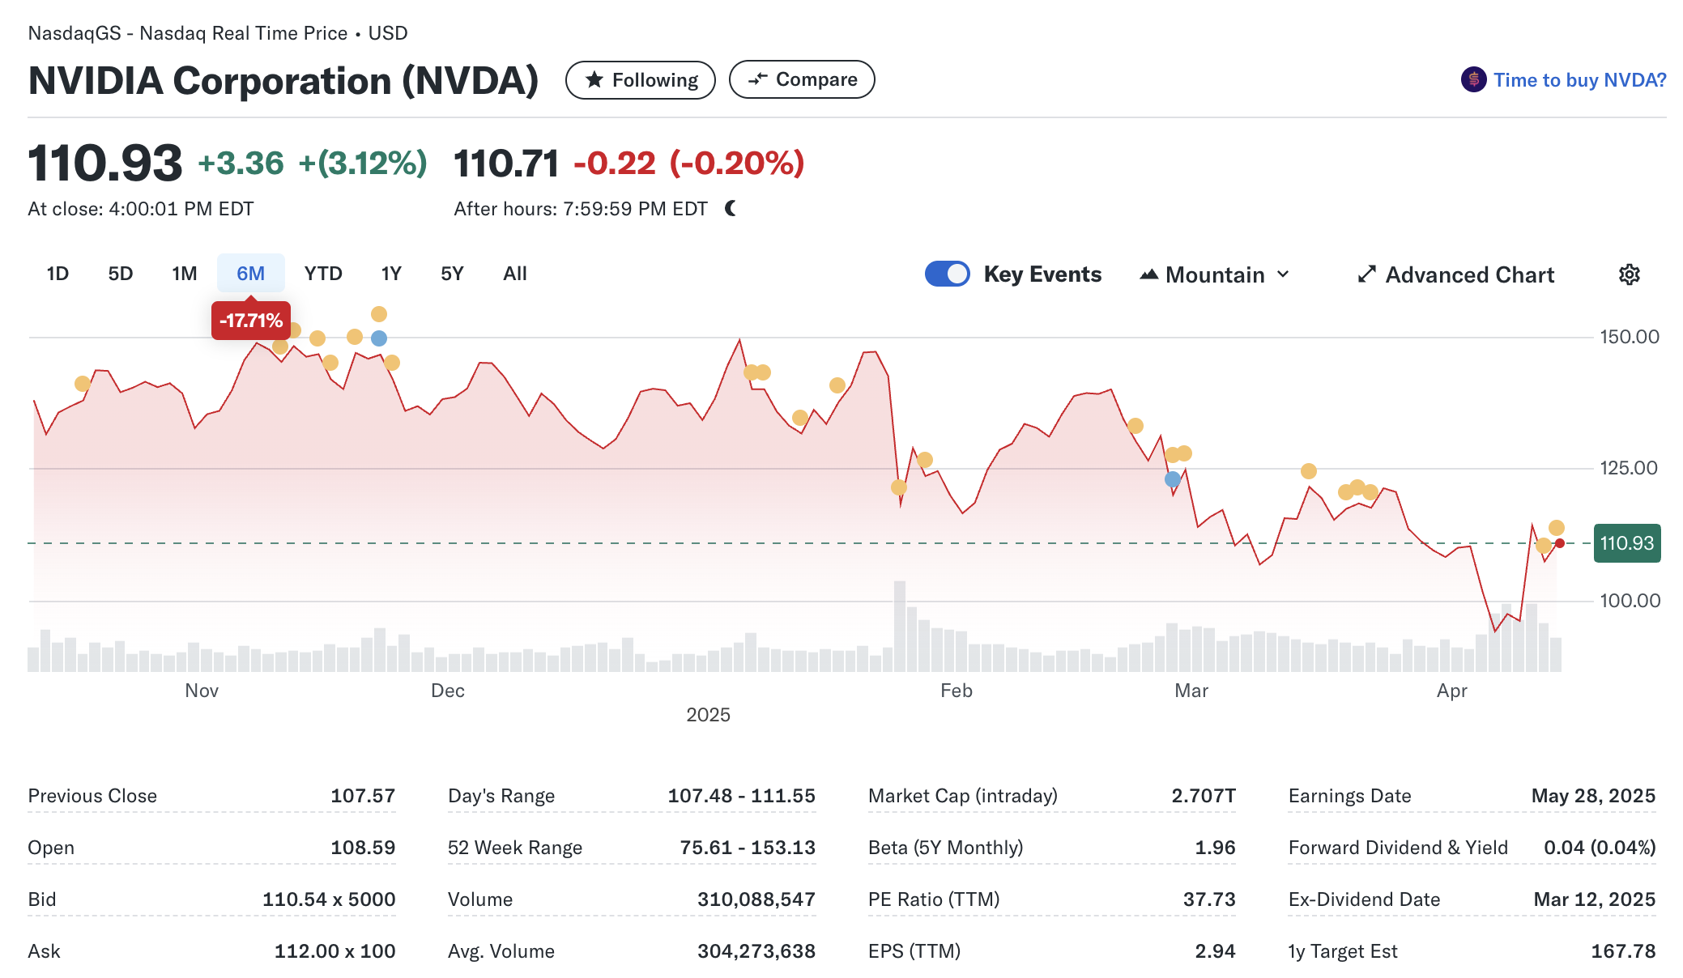Toggle the Key Events switch off

click(x=947, y=274)
